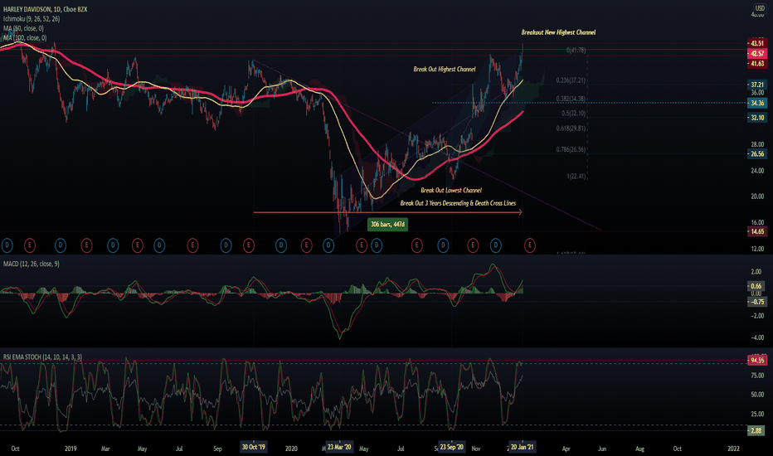
Task: Click 'Break Out 3 Years Descending' text note
Action: click(458, 202)
